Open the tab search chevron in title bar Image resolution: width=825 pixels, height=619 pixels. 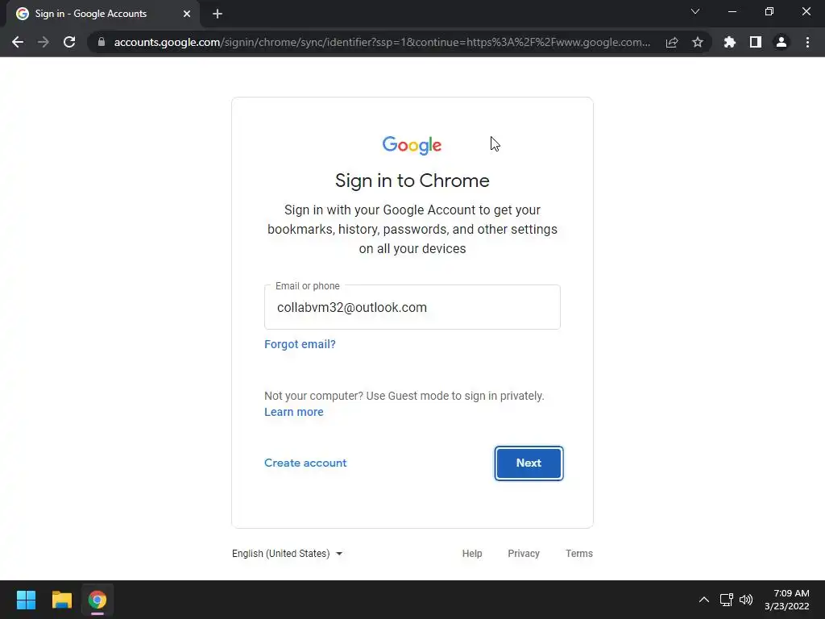695,11
